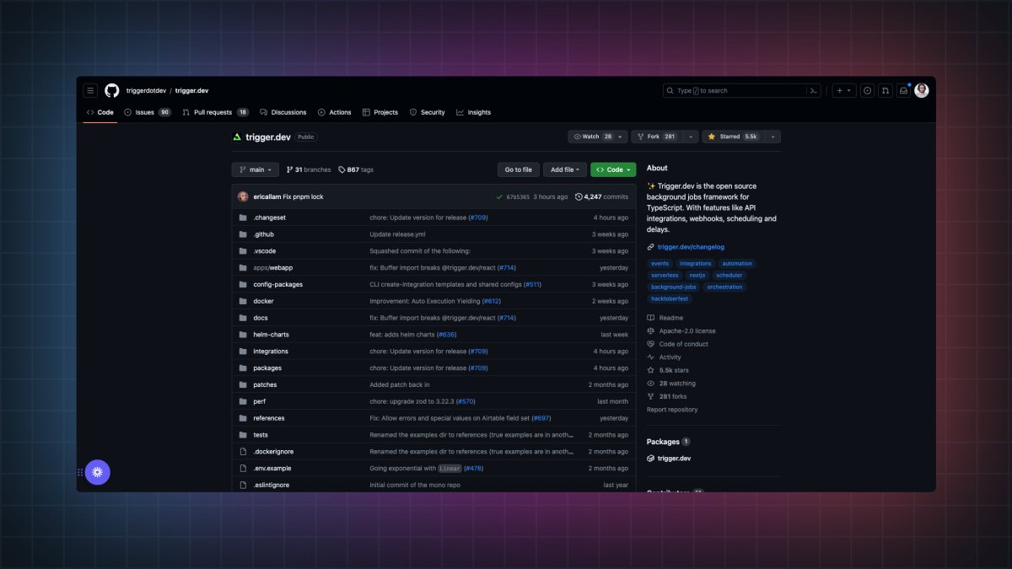1012x569 pixels.
Task: Click the folder icon beside .changeset
Action: (243, 217)
